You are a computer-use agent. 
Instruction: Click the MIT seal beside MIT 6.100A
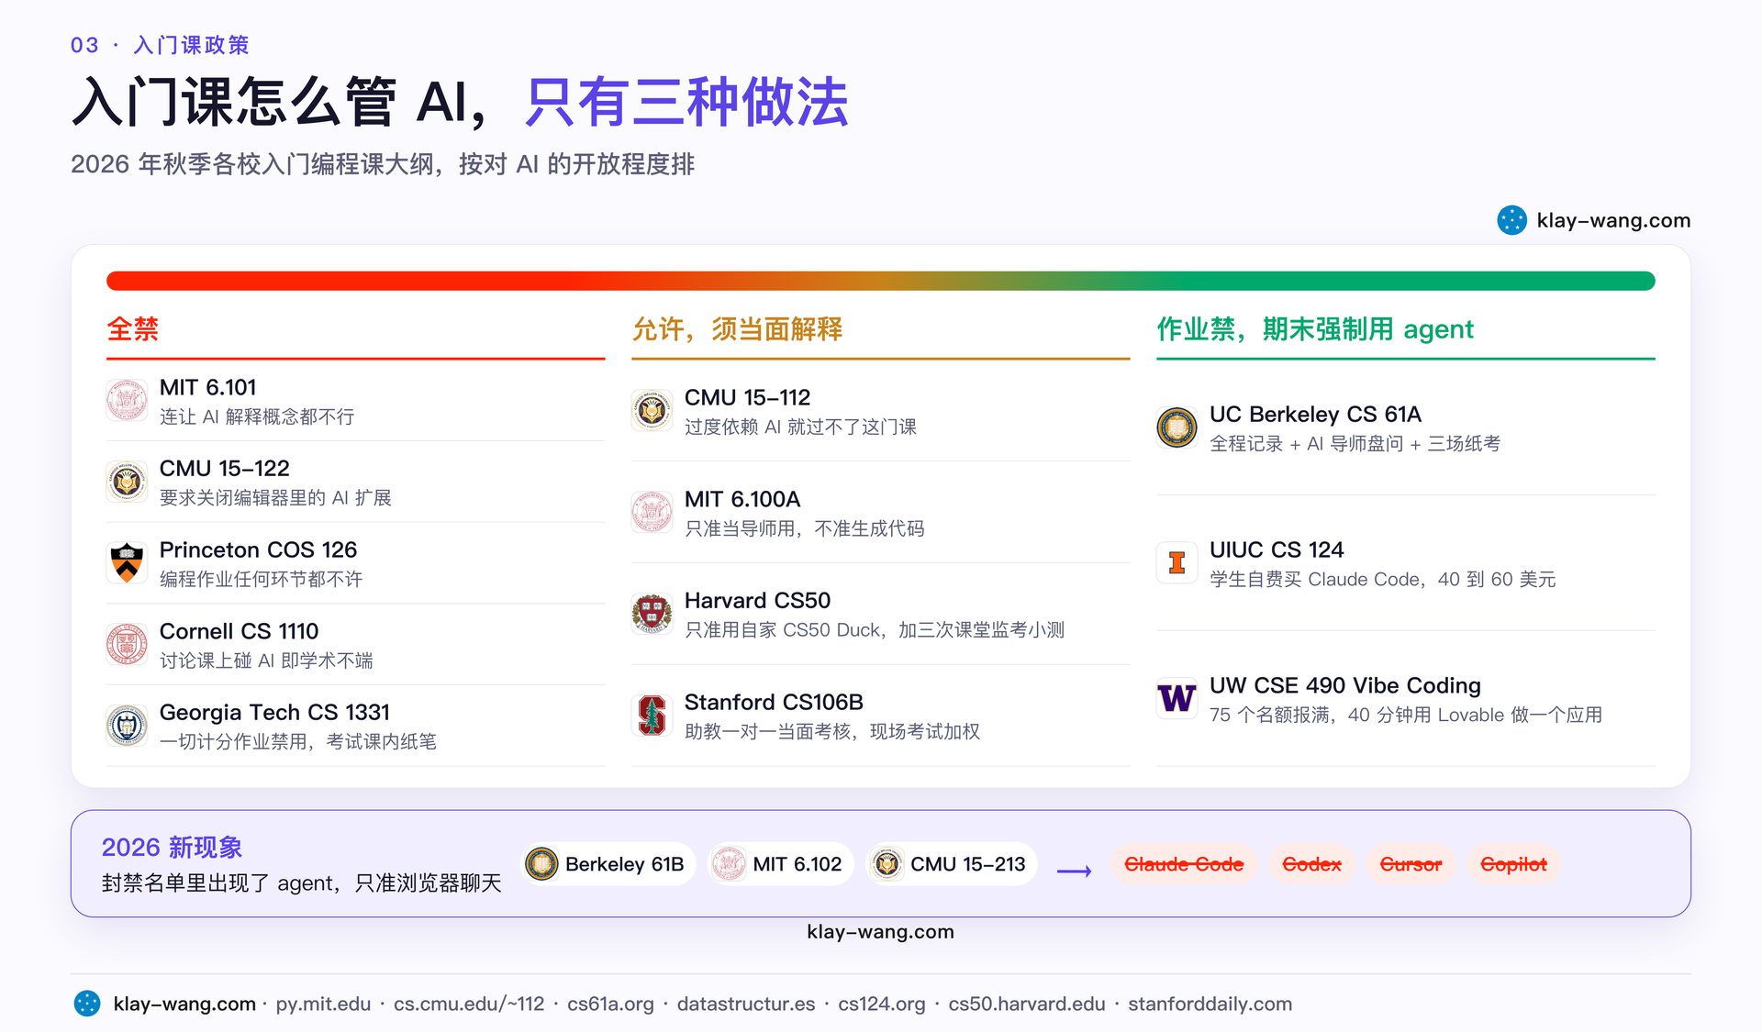click(652, 513)
